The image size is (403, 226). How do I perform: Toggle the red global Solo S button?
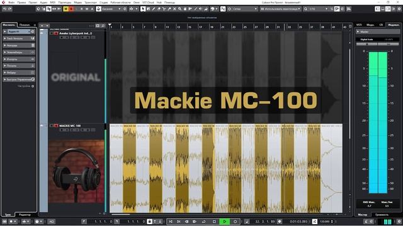tap(71, 9)
